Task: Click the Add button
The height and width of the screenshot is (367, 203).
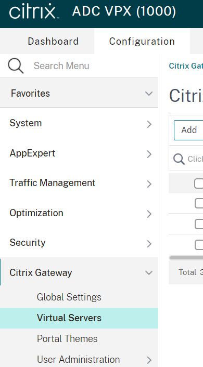Action: point(189,130)
